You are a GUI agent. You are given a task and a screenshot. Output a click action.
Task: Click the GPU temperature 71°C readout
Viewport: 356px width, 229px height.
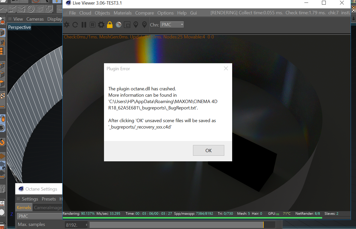[x=287, y=214]
